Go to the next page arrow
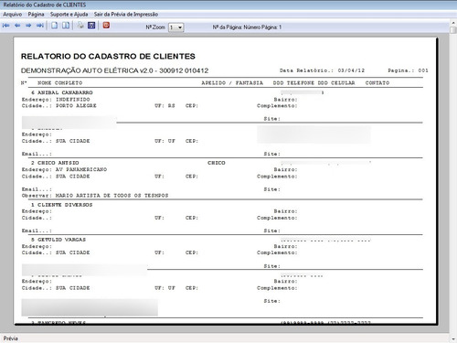Image resolution: width=457 pixels, height=343 pixels. (28, 26)
